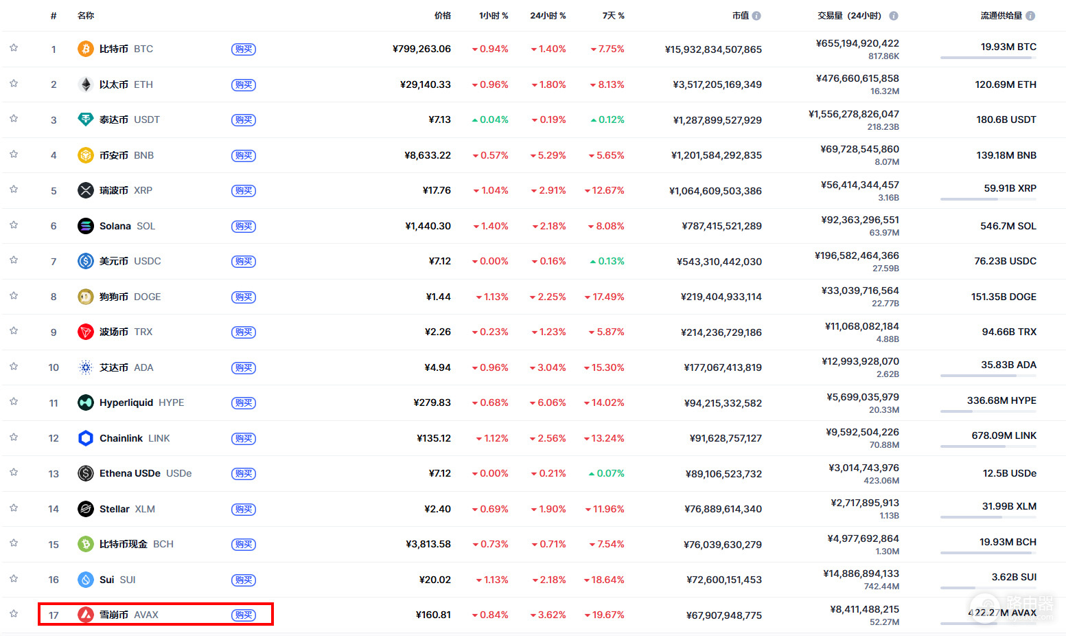1066x636 pixels.
Task: Click the Hyperliquid HYPE logo
Action: (86, 402)
